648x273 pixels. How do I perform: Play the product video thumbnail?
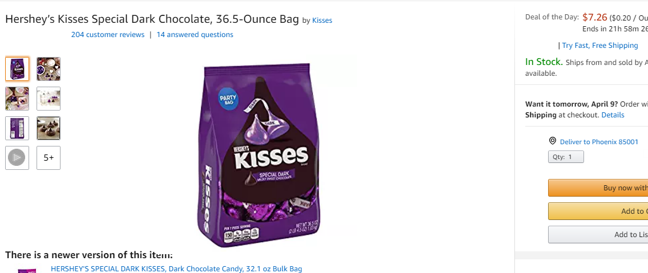coord(17,157)
